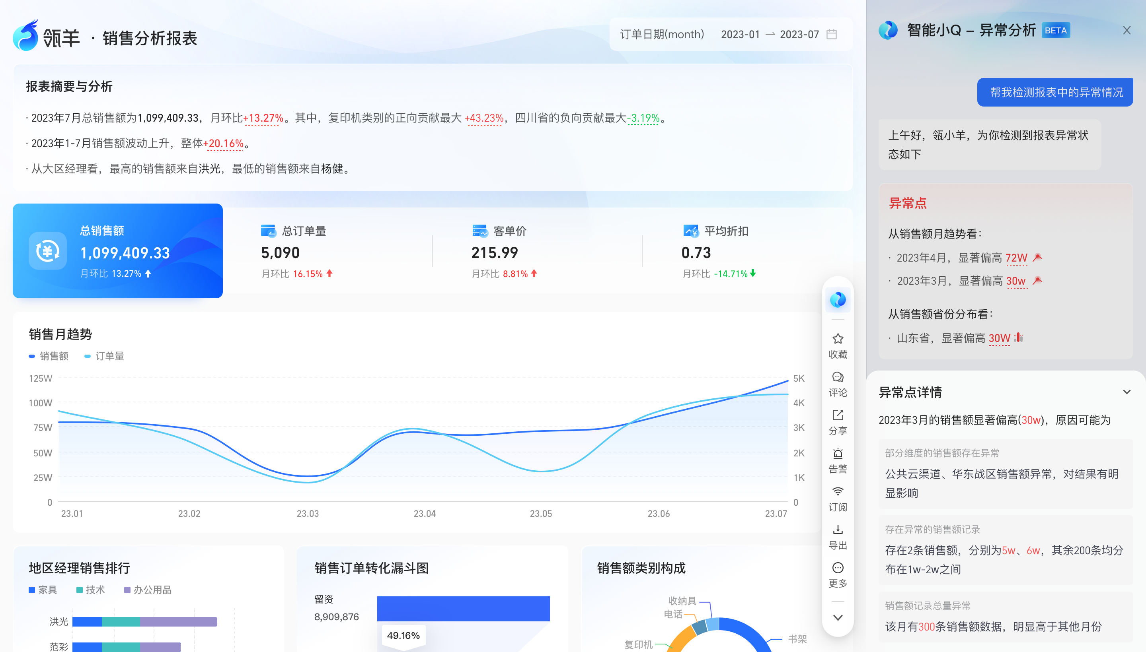The image size is (1146, 652).
Task: Toggle the 销售额 legend series
Action: click(x=49, y=356)
